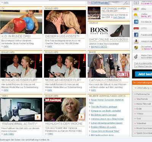Image resolution: width=152 pixels, height=142 pixels.
Task: Click the Amazon icon
Action: (136, 41)
